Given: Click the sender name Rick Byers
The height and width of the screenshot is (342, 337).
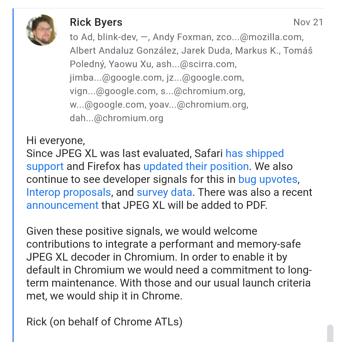Looking at the screenshot, I should pos(96,22).
